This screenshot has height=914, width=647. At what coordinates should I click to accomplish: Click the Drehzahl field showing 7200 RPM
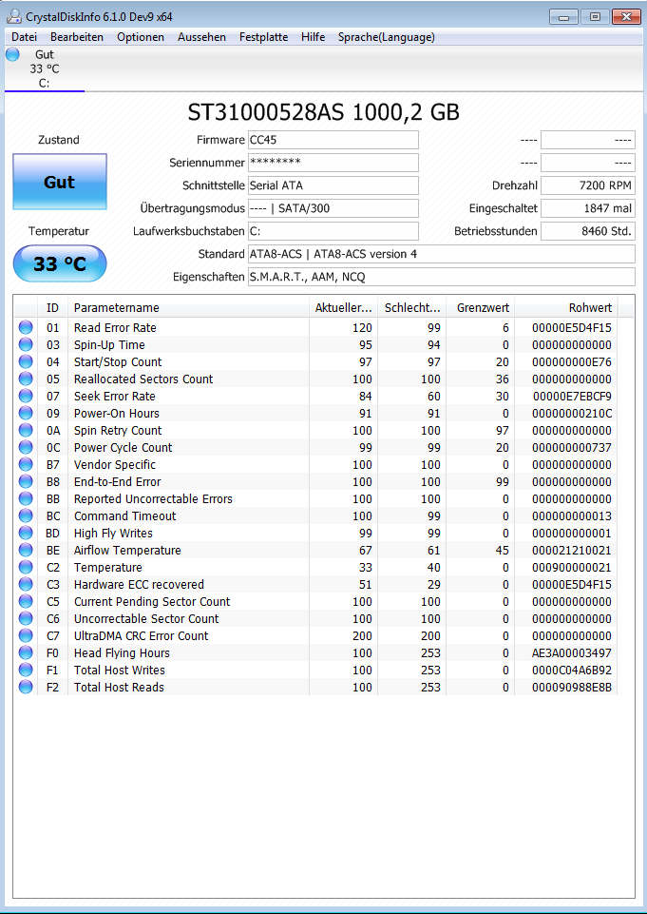click(x=587, y=185)
